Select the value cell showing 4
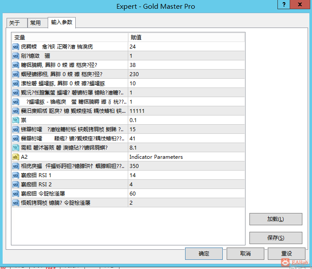The width and height of the screenshot is (312, 269). [x=186, y=185]
